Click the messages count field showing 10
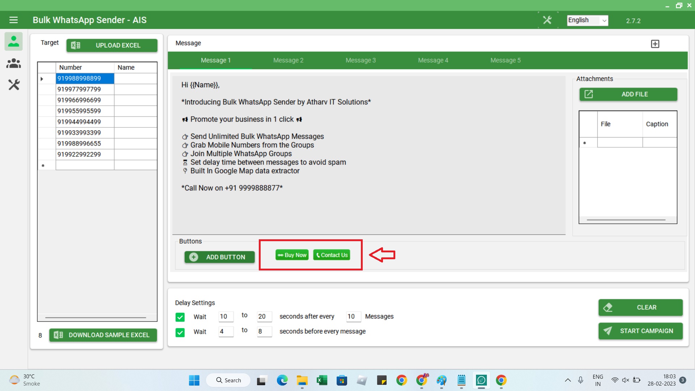Viewport: 695px width, 391px height. 353,316
